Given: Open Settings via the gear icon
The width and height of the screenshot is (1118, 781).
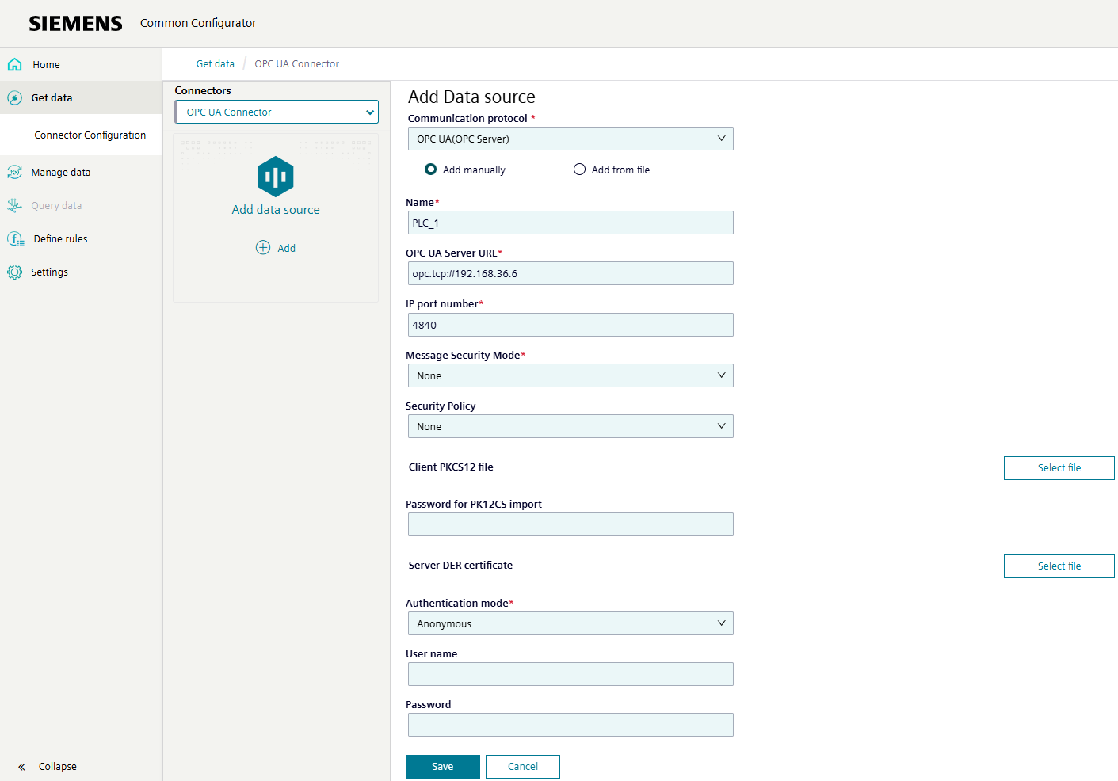Looking at the screenshot, I should 15,272.
